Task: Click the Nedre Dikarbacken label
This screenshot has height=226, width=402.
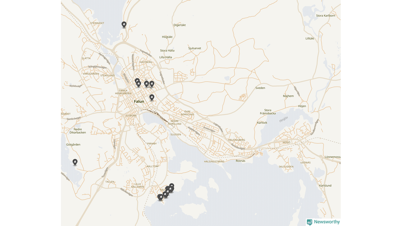Action: point(78,131)
